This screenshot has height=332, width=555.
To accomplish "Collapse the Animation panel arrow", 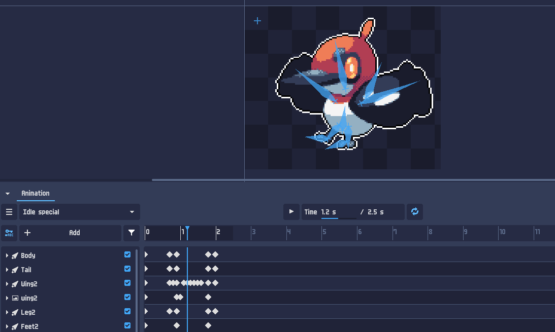I will [x=8, y=194].
